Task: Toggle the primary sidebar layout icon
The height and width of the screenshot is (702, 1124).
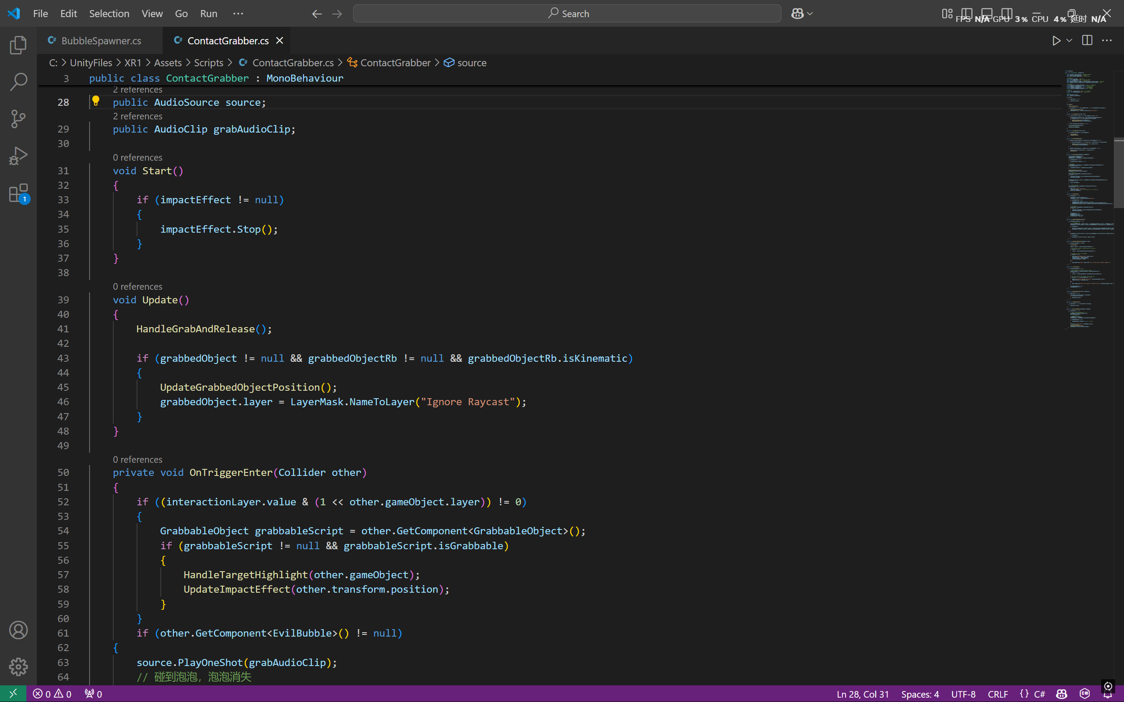Action: (x=967, y=13)
